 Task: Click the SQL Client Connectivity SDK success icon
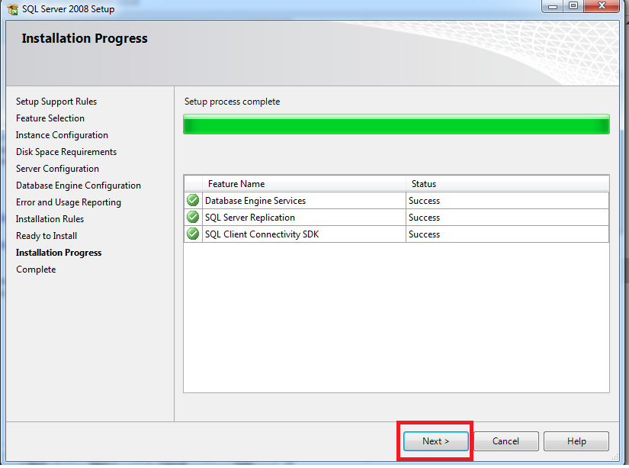tap(193, 234)
